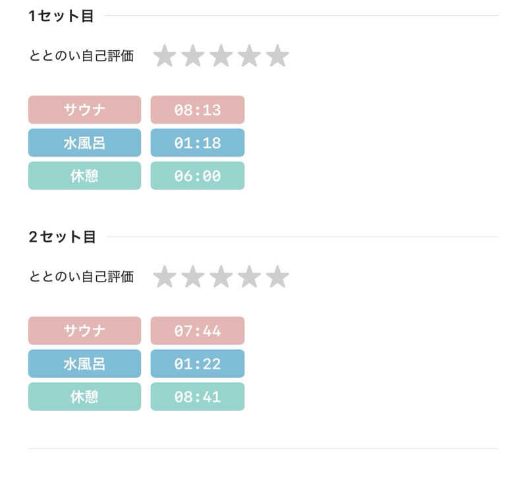Image resolution: width=527 pixels, height=486 pixels.
Task: Rate set 2 with four stars
Action: [250, 277]
